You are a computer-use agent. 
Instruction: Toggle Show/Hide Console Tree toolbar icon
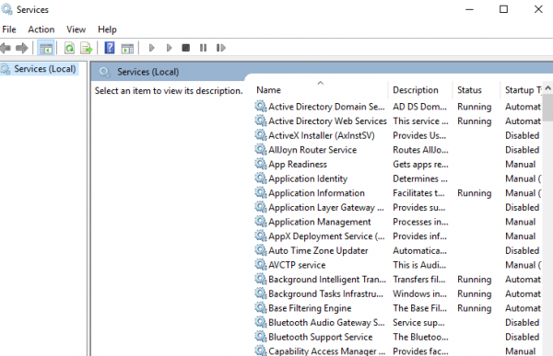click(x=46, y=48)
